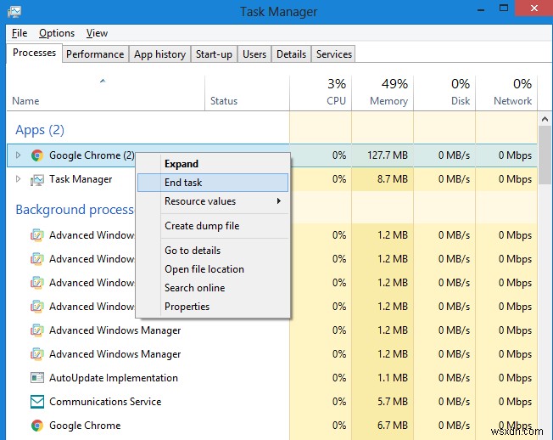Choose Resource values in context menu
The height and width of the screenshot is (440, 553).
coord(213,201)
